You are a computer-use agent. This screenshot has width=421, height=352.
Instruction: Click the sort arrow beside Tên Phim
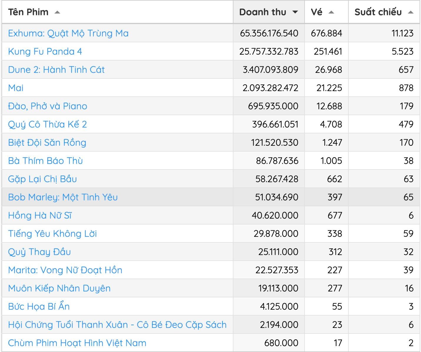coord(57,12)
